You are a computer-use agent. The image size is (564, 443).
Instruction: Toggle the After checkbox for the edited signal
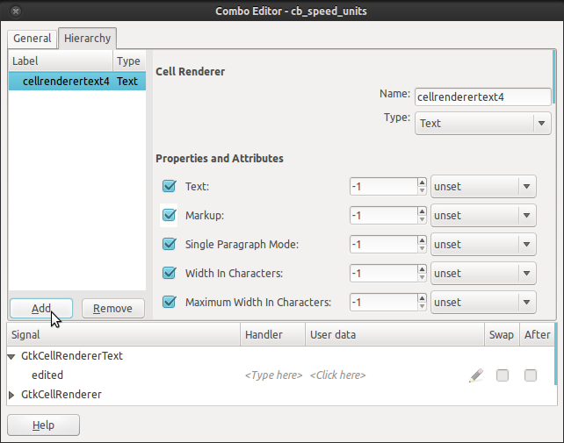click(x=531, y=375)
